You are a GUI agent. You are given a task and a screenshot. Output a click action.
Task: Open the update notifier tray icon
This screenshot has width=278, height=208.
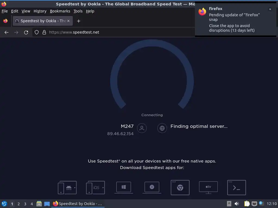click(x=261, y=203)
